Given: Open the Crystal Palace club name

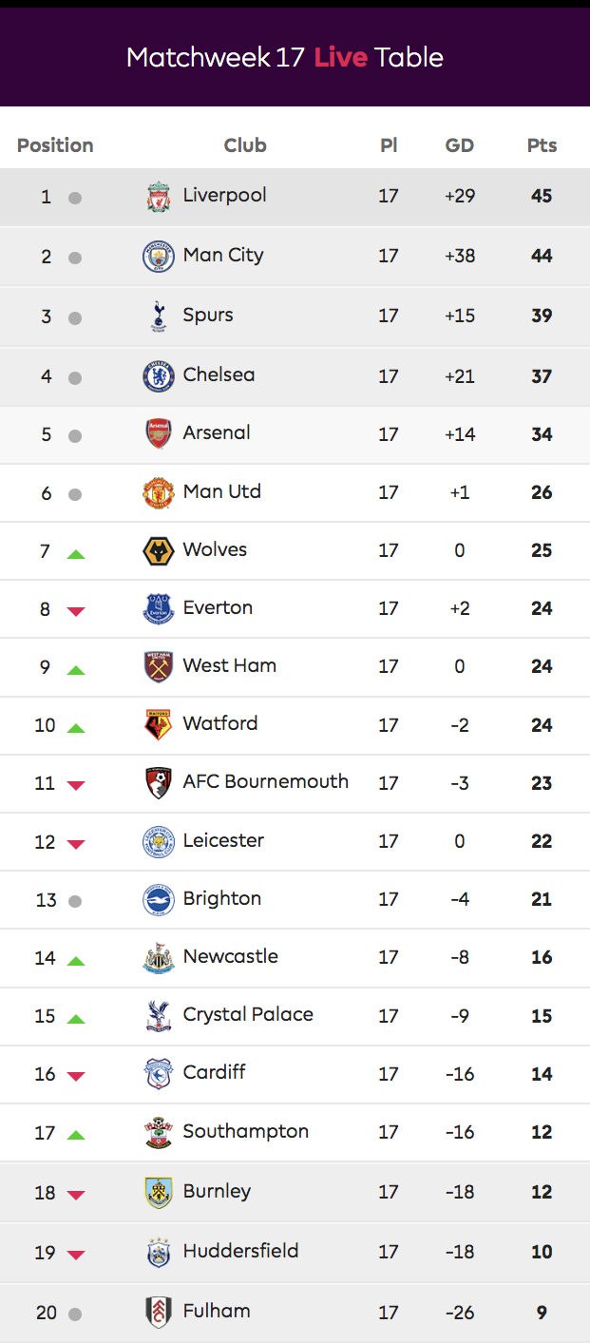Looking at the screenshot, I should [x=248, y=1014].
